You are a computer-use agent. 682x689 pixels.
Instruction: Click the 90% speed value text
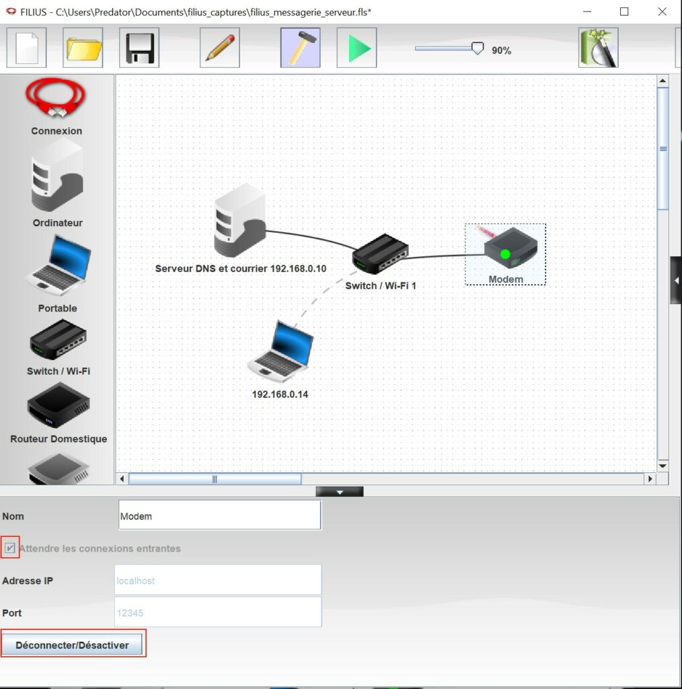tap(502, 50)
